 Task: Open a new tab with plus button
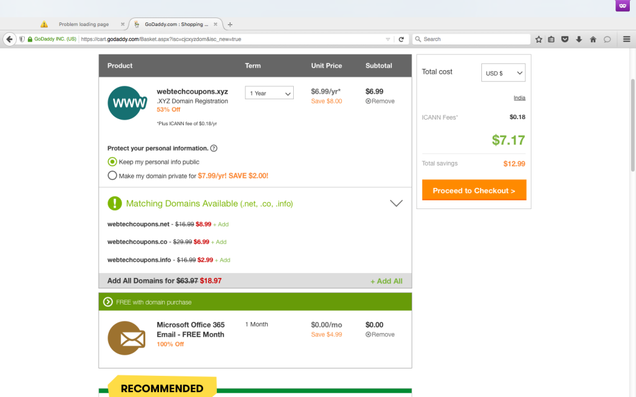click(x=230, y=24)
